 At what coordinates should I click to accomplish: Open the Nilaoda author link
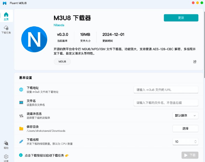coord(59,25)
